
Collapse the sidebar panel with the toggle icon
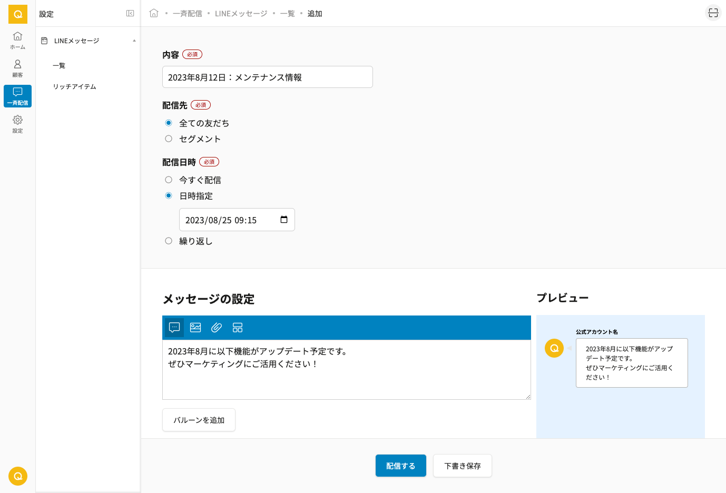point(130,13)
